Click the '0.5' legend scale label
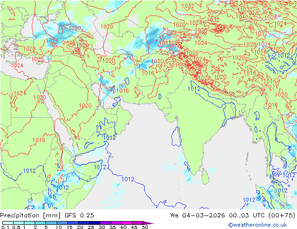297x229 pixels. [x=16, y=227]
